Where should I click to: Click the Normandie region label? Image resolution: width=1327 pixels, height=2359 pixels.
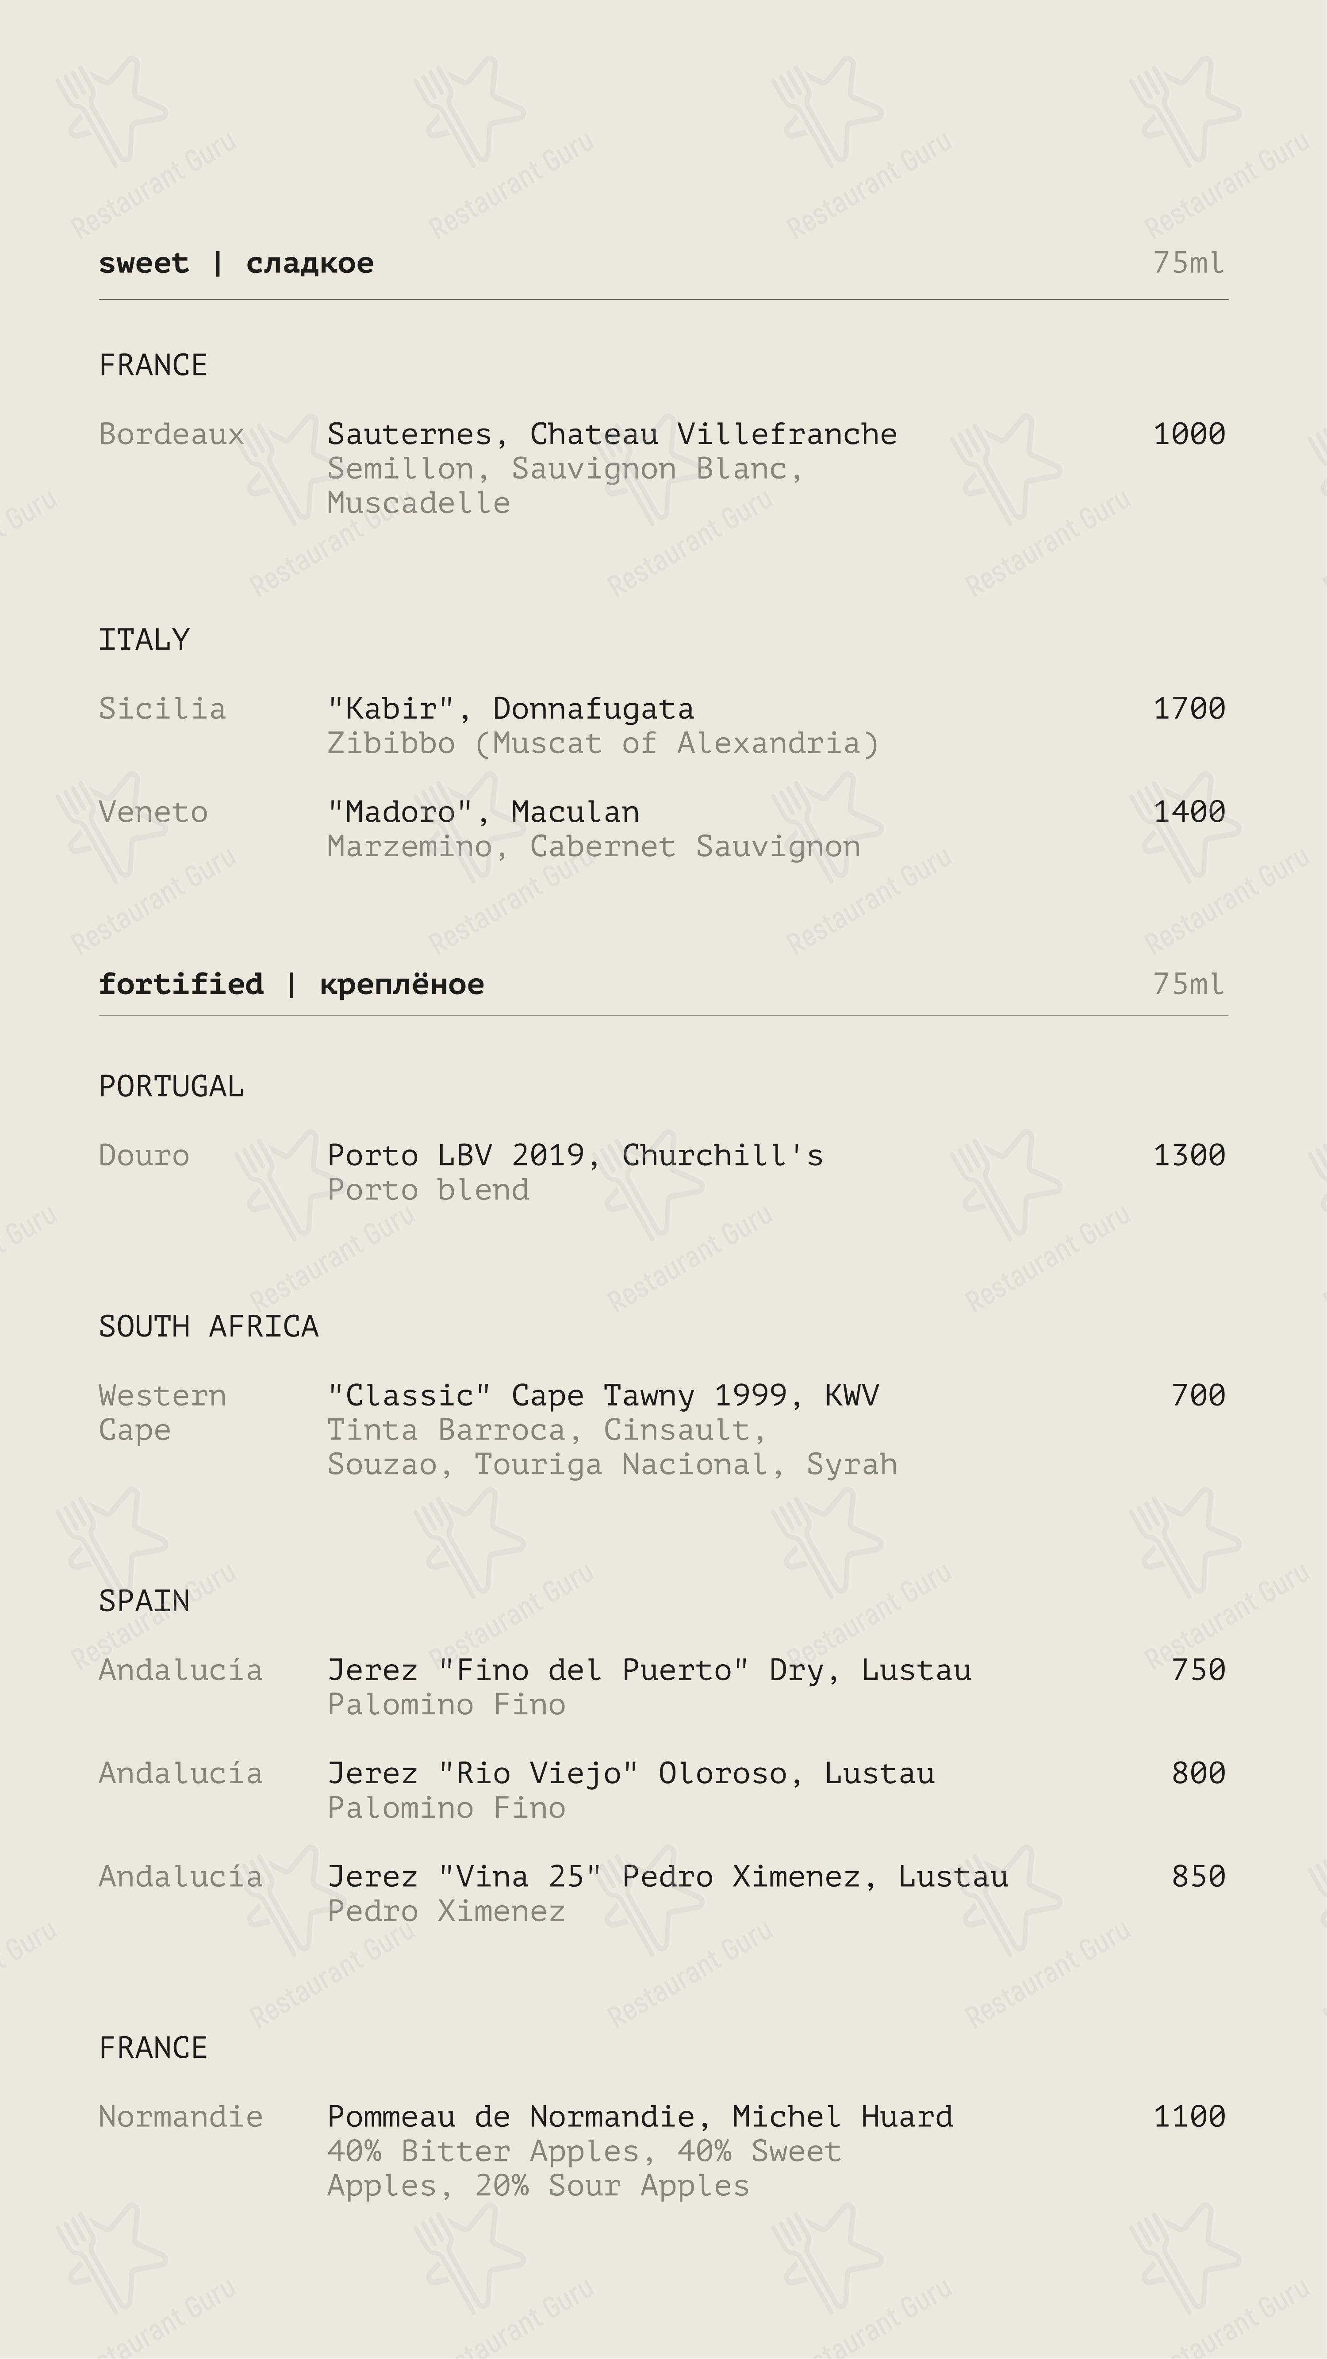pyautogui.click(x=180, y=2117)
